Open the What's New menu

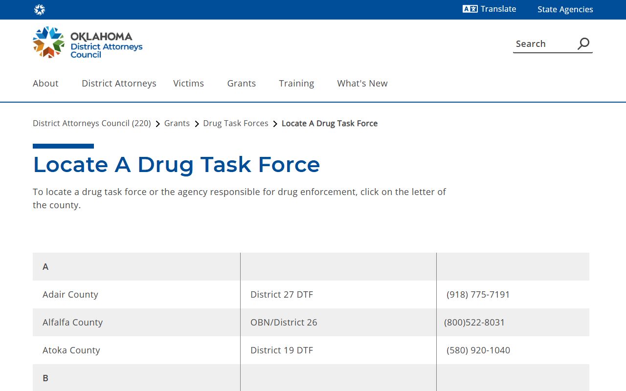click(362, 84)
